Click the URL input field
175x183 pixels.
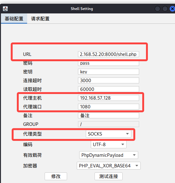point(109,54)
